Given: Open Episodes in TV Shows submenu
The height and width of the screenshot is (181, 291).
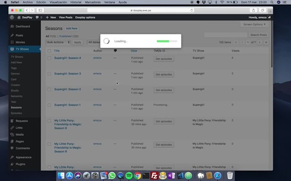Looking at the screenshot, I should pyautogui.click(x=17, y=113).
